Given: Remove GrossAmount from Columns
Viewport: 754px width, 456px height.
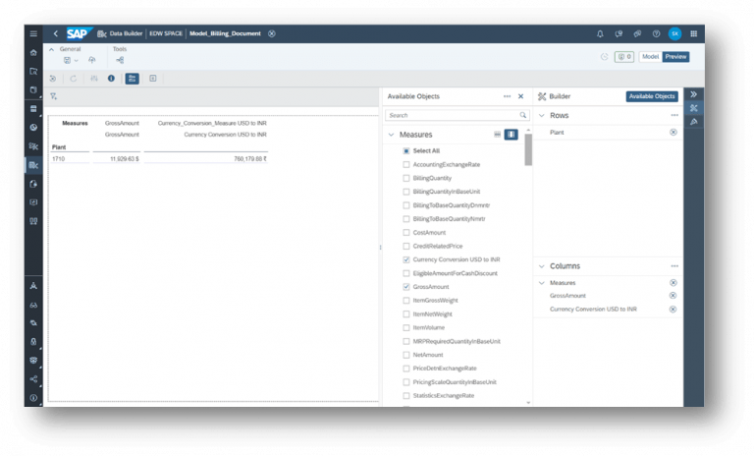Looking at the screenshot, I should (x=673, y=296).
